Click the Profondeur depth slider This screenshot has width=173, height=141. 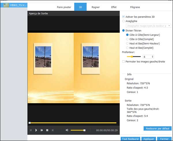coord(131,57)
